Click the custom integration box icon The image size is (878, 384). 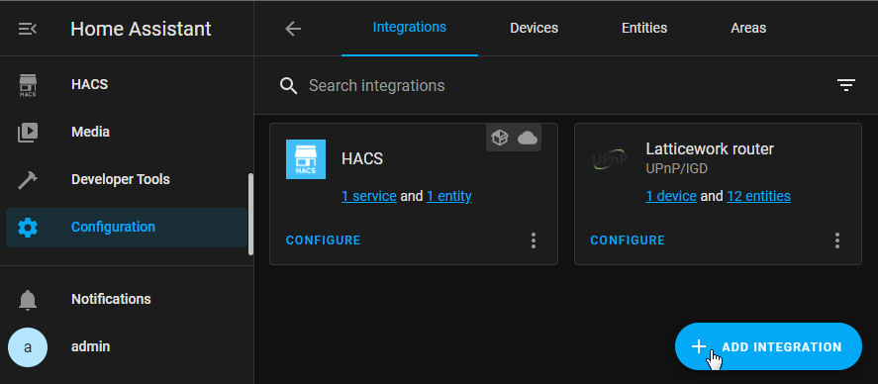(500, 138)
